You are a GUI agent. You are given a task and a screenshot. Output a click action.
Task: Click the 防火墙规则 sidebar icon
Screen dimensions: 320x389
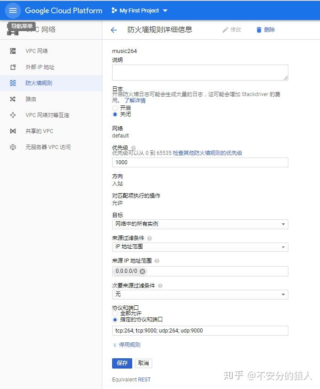pyautogui.click(x=13, y=83)
